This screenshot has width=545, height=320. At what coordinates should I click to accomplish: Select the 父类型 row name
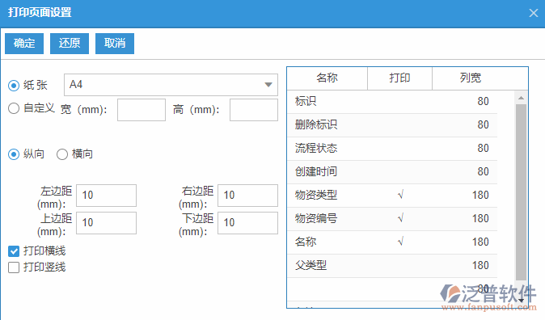point(311,265)
